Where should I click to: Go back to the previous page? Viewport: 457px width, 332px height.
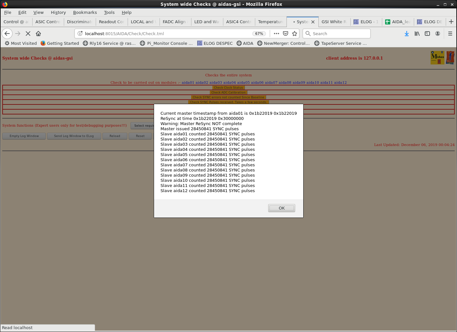coord(7,34)
